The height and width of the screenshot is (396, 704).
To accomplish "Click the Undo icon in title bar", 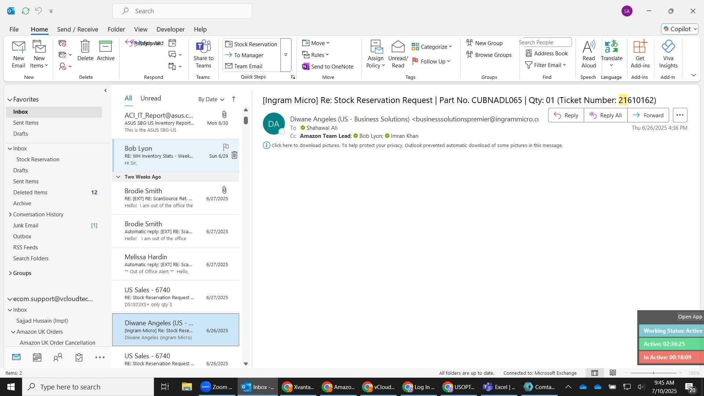I will click(x=38, y=11).
